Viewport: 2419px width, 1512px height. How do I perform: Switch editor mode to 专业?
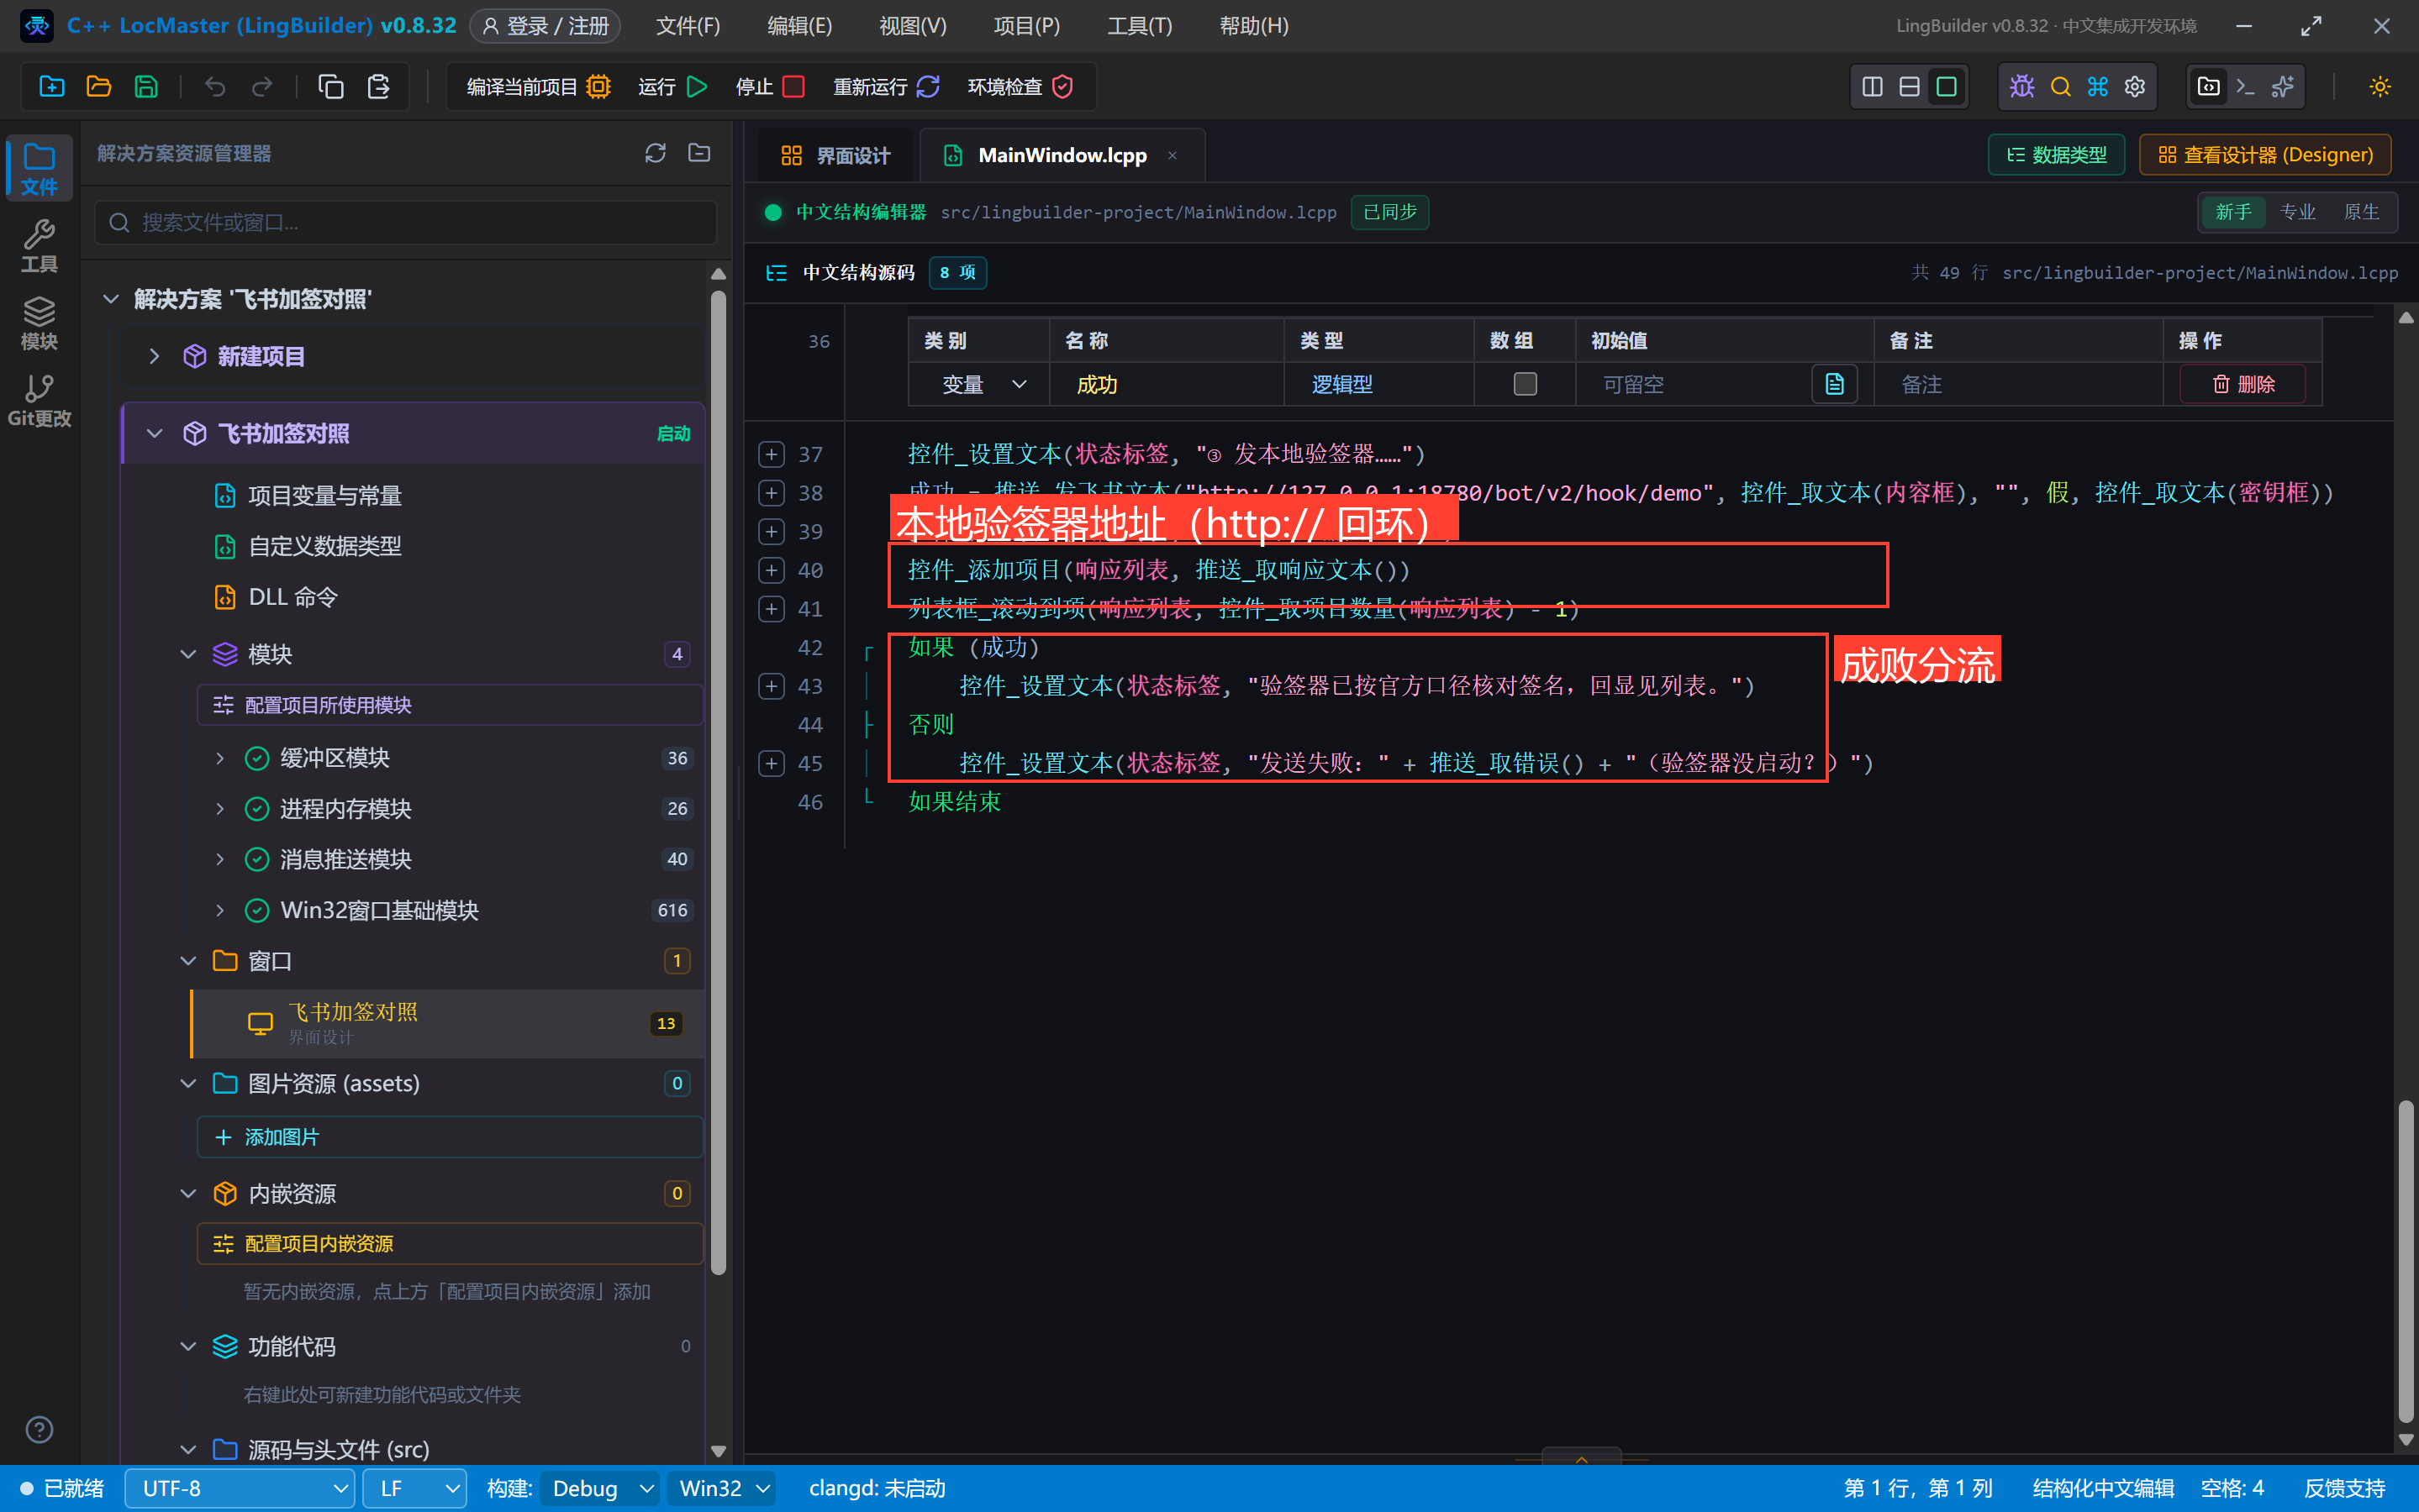2298,212
